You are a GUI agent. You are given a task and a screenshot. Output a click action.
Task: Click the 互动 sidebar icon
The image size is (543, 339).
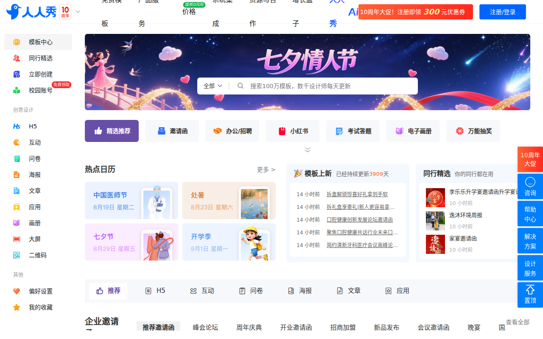17,142
